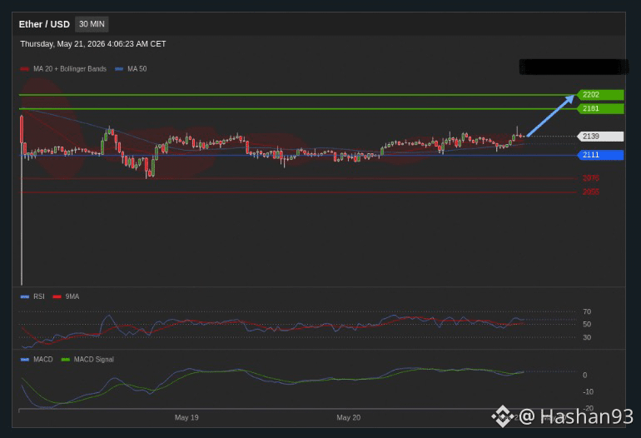The width and height of the screenshot is (641, 438).
Task: Toggle the MACD legend entry
Action: pyautogui.click(x=37, y=360)
